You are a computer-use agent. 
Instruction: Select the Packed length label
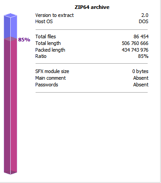(x=50, y=50)
